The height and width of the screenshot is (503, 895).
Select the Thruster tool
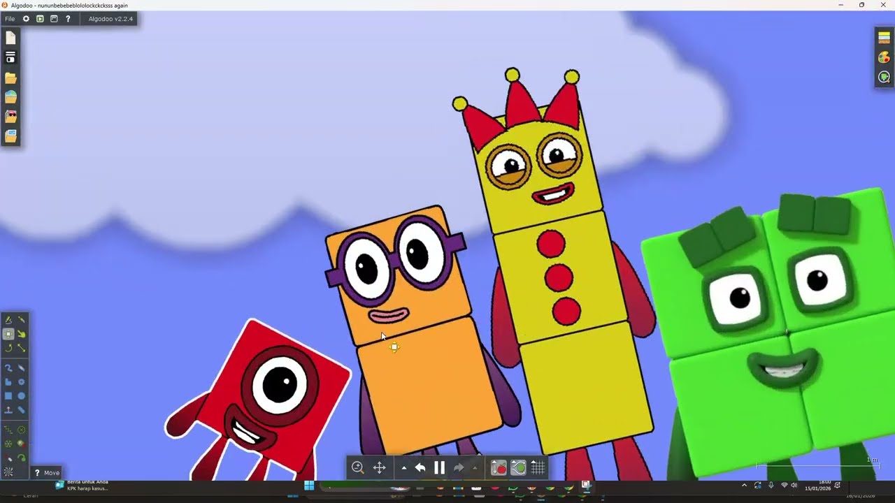coord(22,444)
